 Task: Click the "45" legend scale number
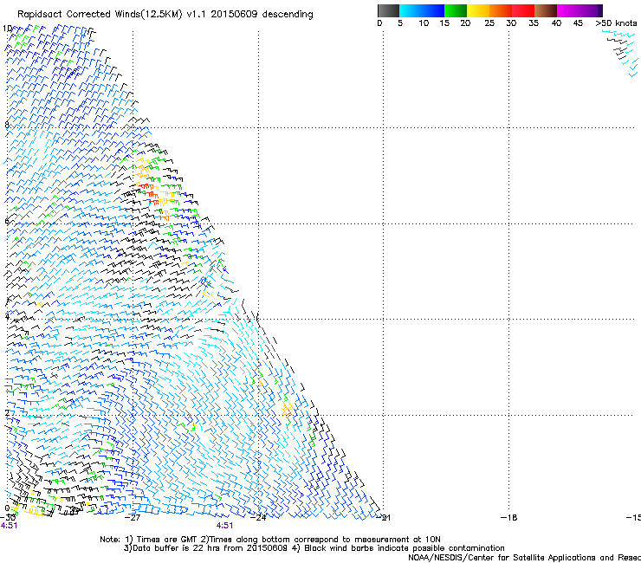coord(578,23)
